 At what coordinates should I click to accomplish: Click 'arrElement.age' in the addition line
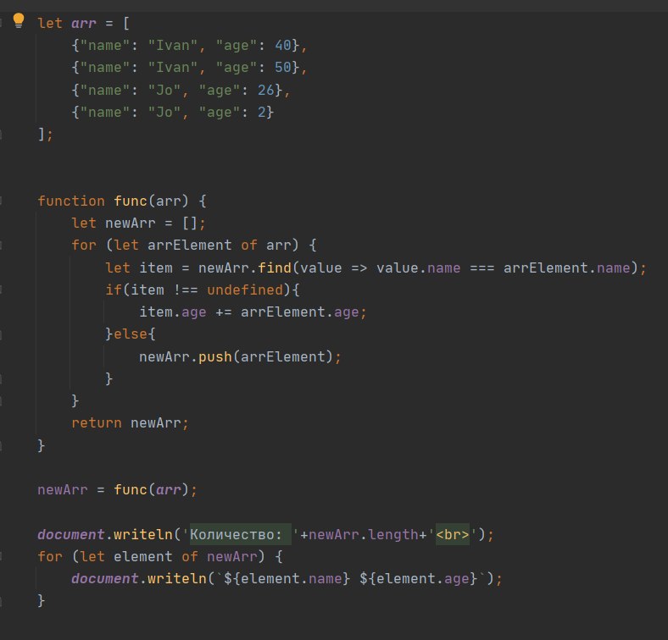[x=300, y=312]
